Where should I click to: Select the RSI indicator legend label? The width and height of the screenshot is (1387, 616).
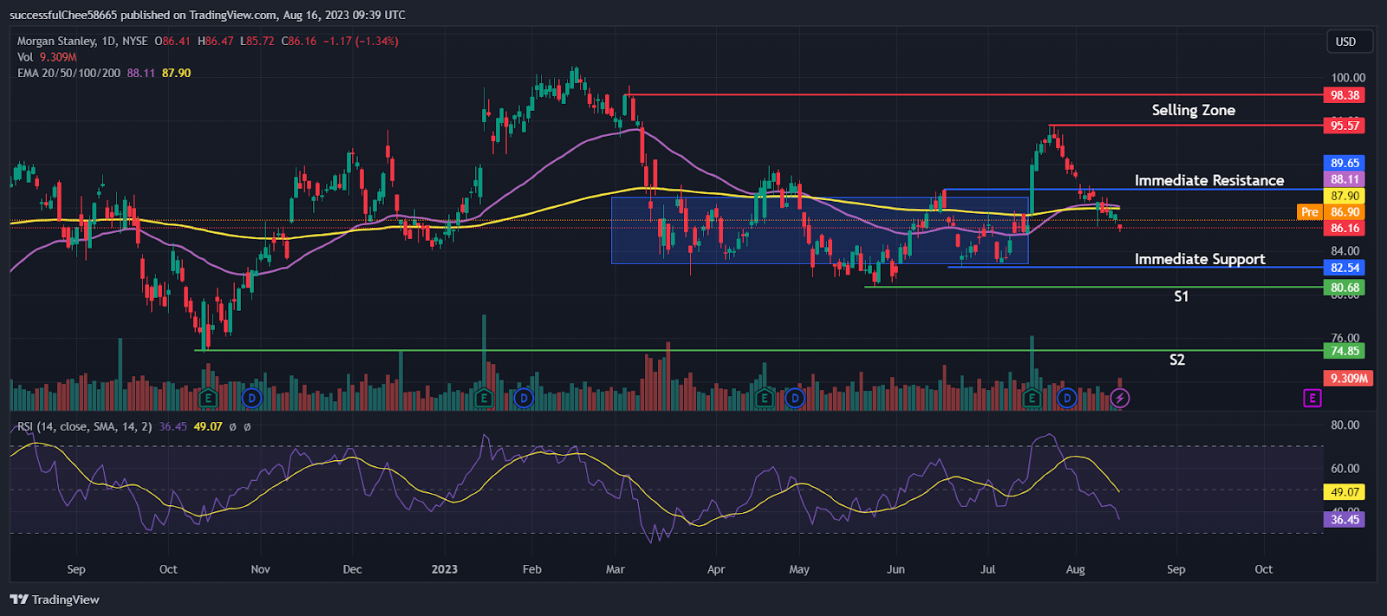point(85,426)
